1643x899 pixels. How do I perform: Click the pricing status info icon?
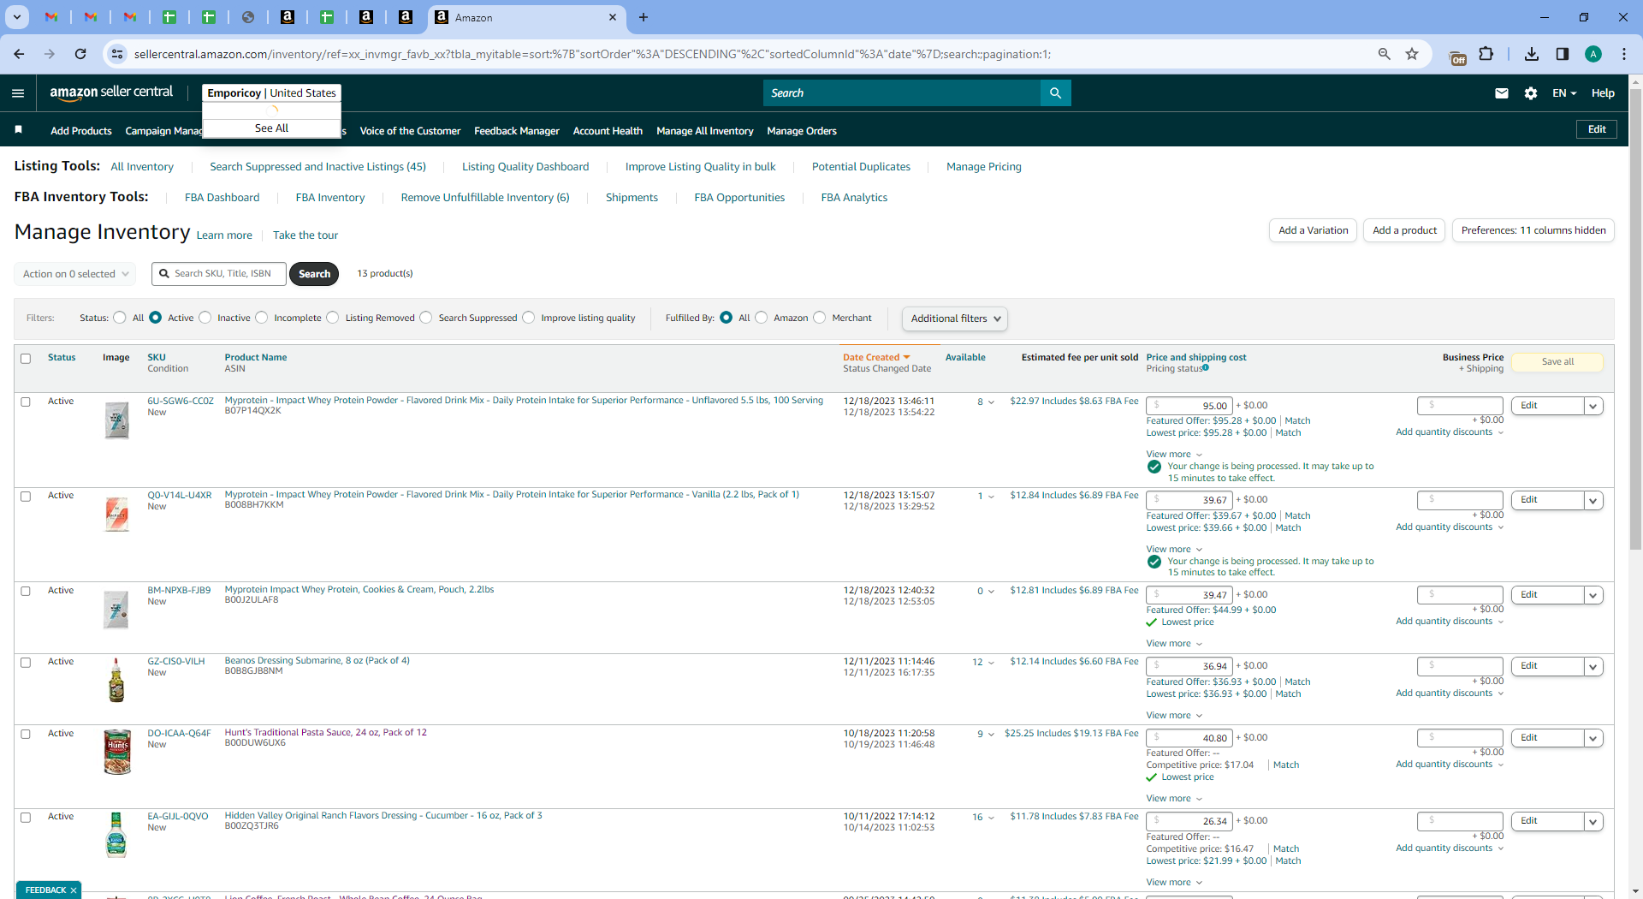pyautogui.click(x=1206, y=368)
